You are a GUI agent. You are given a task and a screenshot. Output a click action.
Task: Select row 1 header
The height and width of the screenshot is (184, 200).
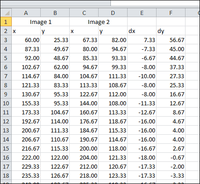click(x=6, y=22)
